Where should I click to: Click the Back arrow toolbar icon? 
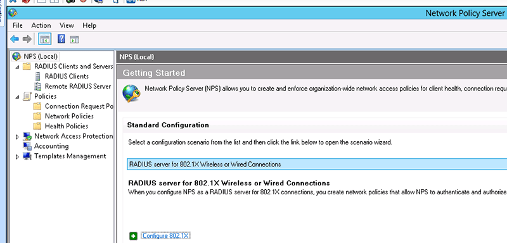15,39
